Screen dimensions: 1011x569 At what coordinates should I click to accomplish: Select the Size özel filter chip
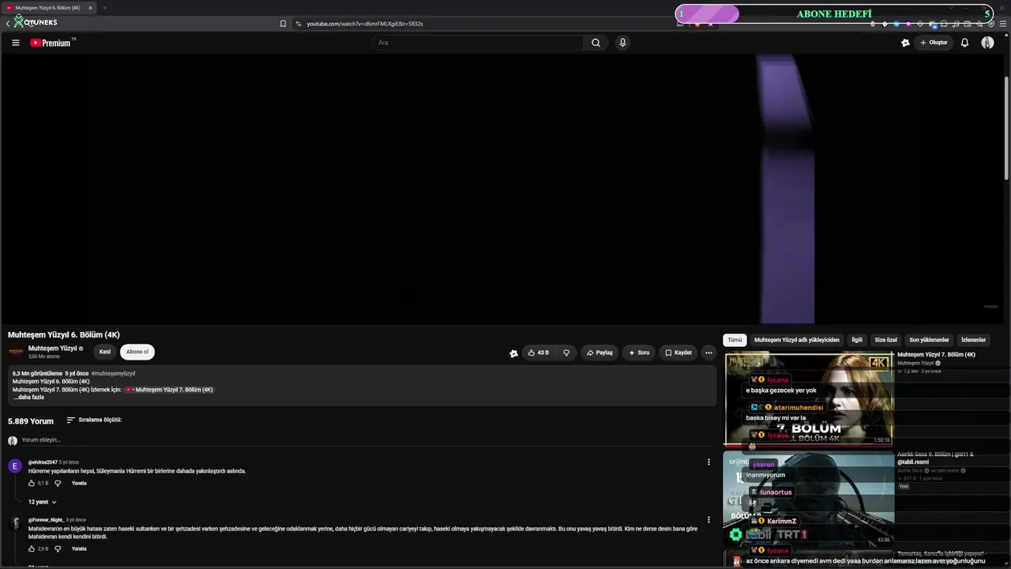pyautogui.click(x=885, y=340)
